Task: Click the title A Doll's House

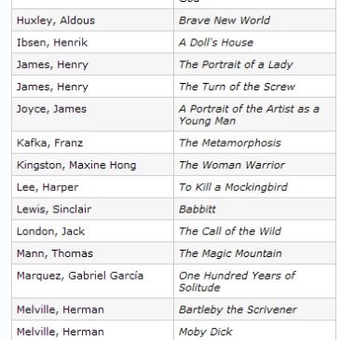Action: (216, 43)
